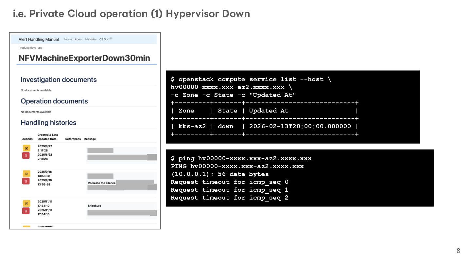Click the delete icon for 2025/9/18 history
Image resolution: width=471 pixels, height=265 pixels.
point(26,181)
